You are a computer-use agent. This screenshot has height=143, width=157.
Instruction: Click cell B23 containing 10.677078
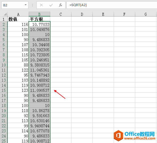pyautogui.click(x=40, y=131)
